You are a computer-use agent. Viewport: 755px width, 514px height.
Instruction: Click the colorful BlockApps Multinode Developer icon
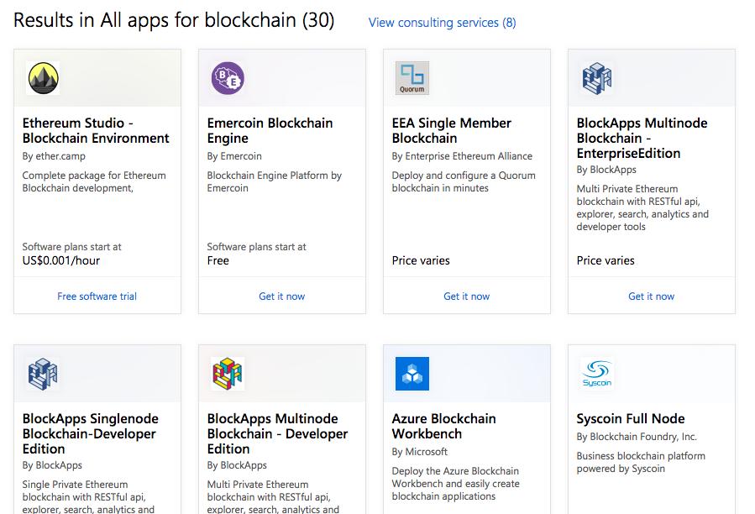click(x=228, y=374)
